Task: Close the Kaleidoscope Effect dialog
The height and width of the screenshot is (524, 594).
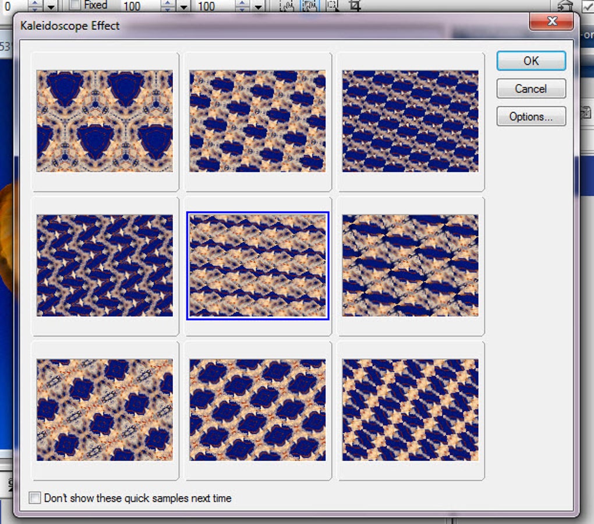Action: tap(551, 21)
